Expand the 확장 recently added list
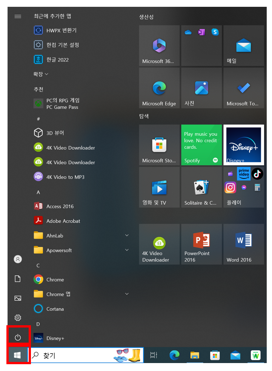 pos(41,74)
